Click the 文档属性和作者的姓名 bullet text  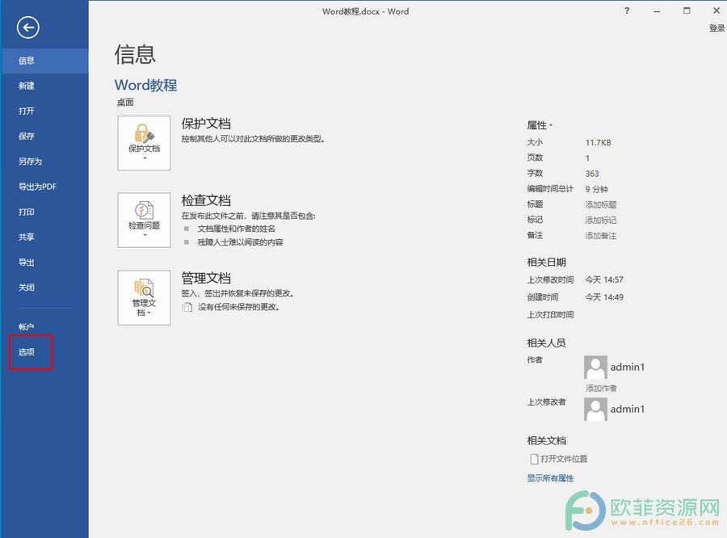click(x=237, y=229)
